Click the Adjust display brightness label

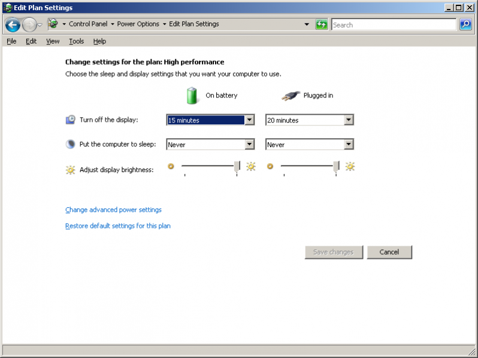116,170
